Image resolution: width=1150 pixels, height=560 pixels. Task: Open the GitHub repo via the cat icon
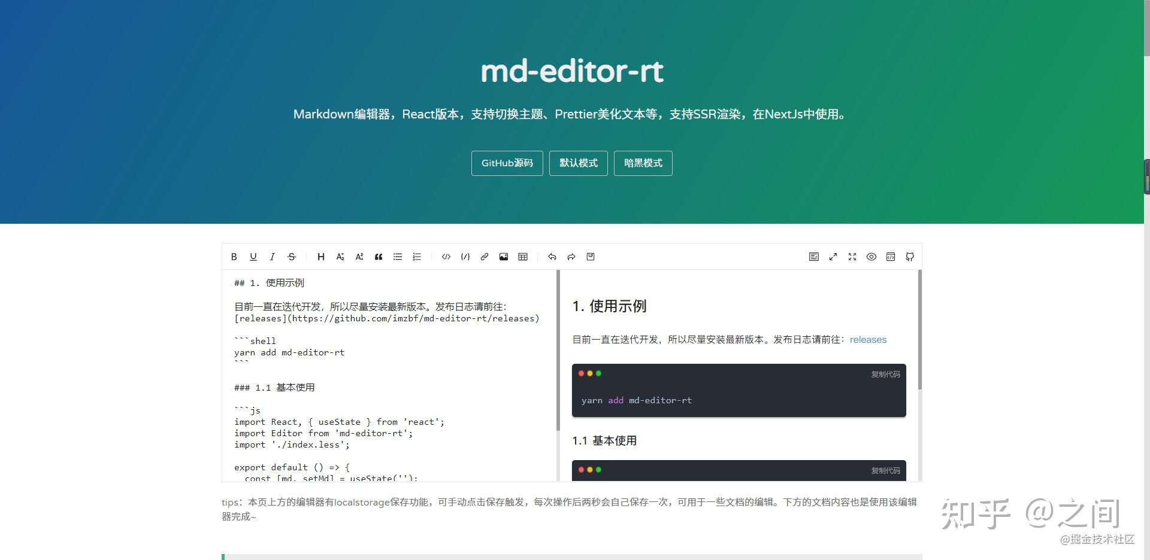909,257
